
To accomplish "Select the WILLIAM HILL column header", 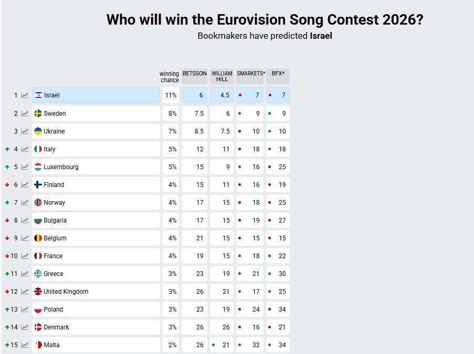I will (222, 76).
